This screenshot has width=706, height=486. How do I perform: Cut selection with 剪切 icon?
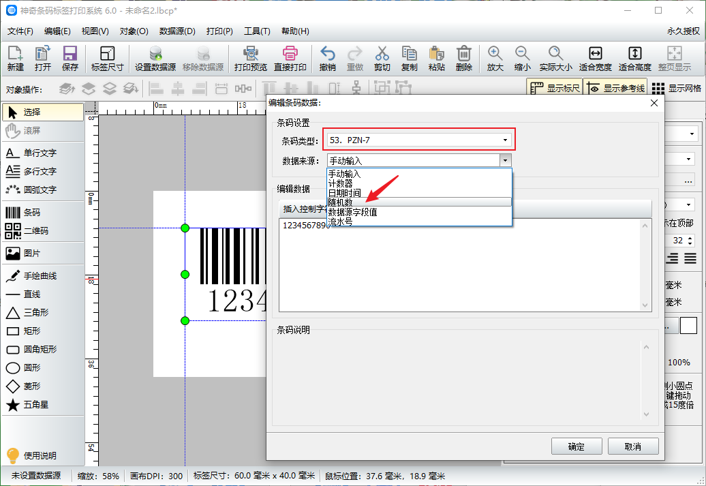coord(382,59)
